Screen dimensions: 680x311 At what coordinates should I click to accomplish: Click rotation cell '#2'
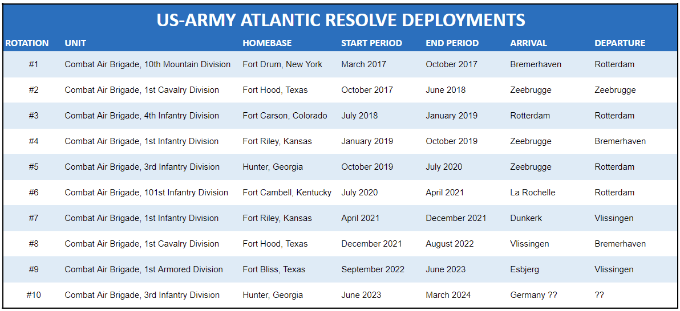click(34, 90)
